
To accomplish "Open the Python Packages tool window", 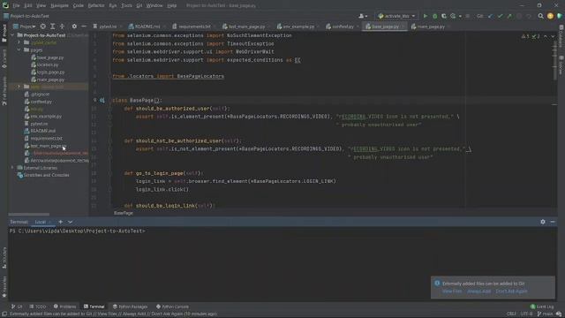I will pyautogui.click(x=130, y=307).
